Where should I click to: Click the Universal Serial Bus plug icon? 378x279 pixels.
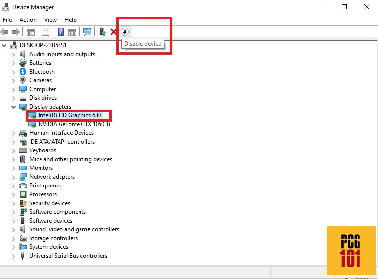[x=22, y=256]
